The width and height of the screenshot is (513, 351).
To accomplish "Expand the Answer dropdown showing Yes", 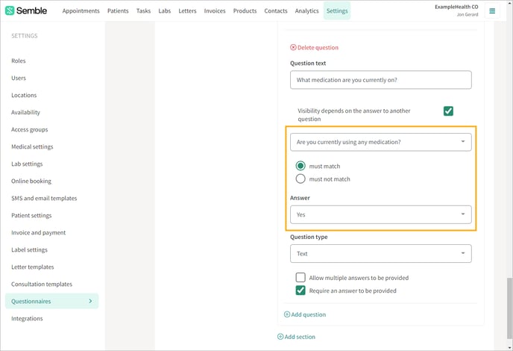I will pyautogui.click(x=381, y=214).
